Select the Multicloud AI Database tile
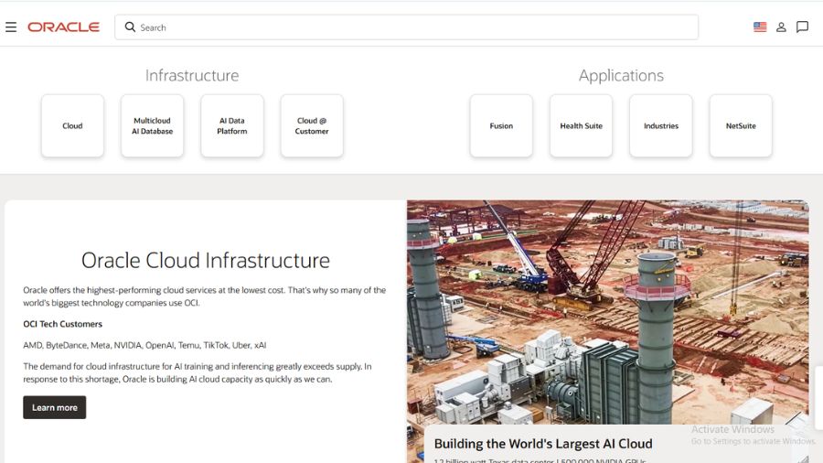The image size is (823, 463). click(x=152, y=126)
